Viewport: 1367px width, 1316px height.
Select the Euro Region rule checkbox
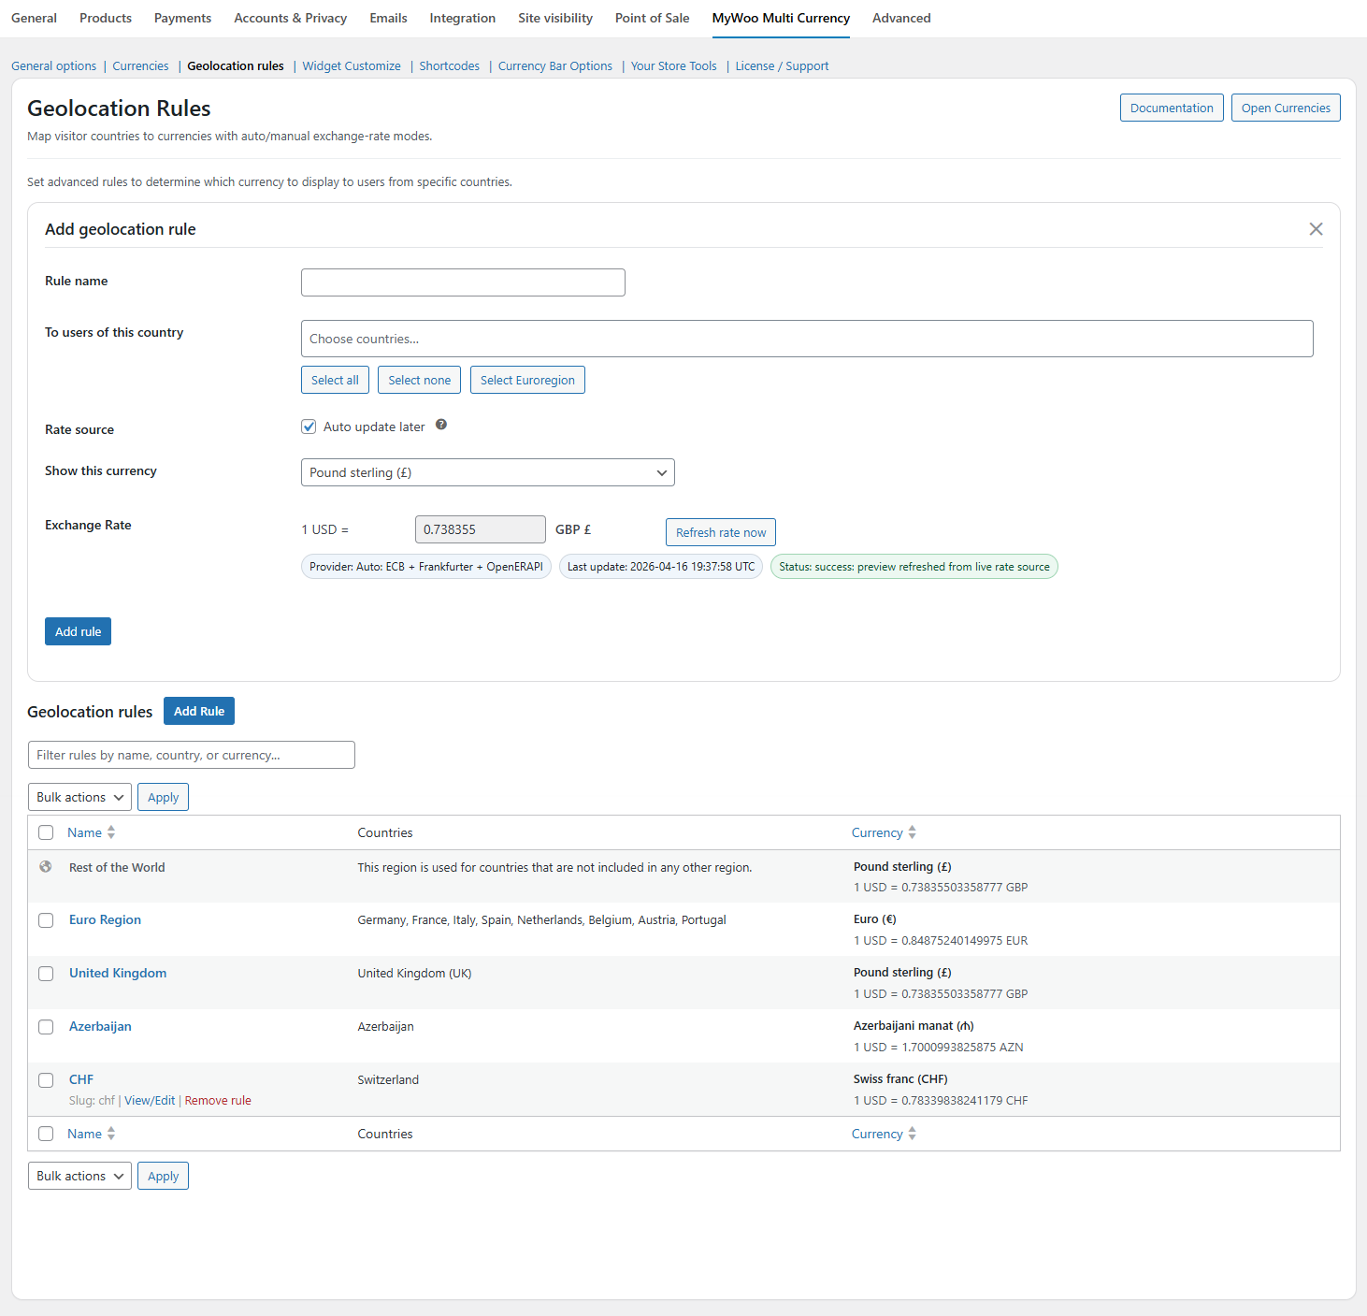[x=46, y=920]
